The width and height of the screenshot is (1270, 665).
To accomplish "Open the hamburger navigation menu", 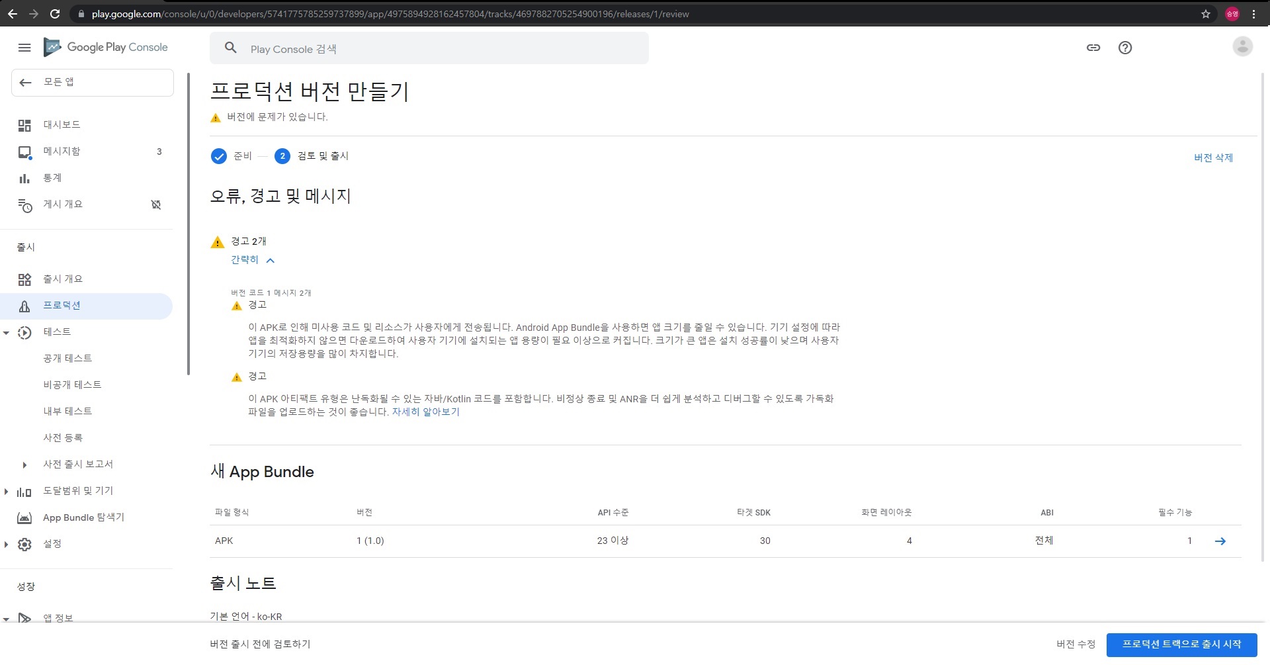I will pos(24,48).
